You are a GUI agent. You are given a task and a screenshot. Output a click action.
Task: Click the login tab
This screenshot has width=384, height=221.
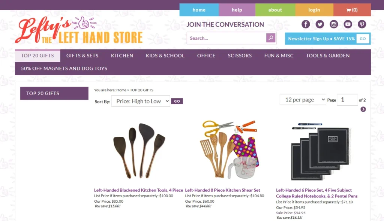pyautogui.click(x=314, y=10)
